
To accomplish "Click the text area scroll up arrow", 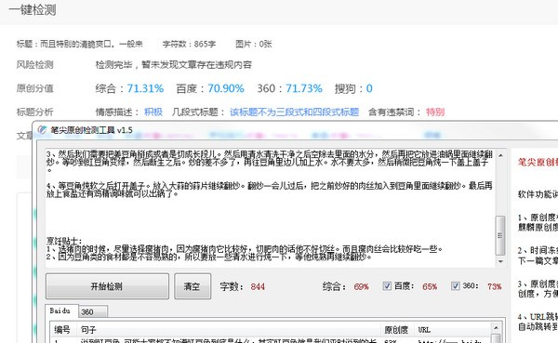I will [x=500, y=155].
